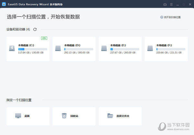The width and height of the screenshot is (194, 135).
Task: Select the D: drive disk icon
Action: coord(58,48)
